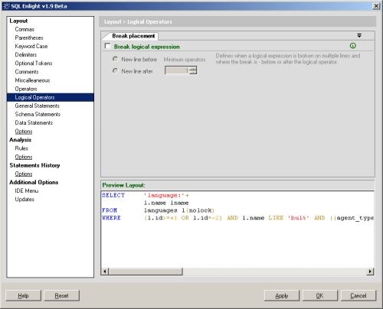Click the FROM keyword in preview

[x=110, y=210]
